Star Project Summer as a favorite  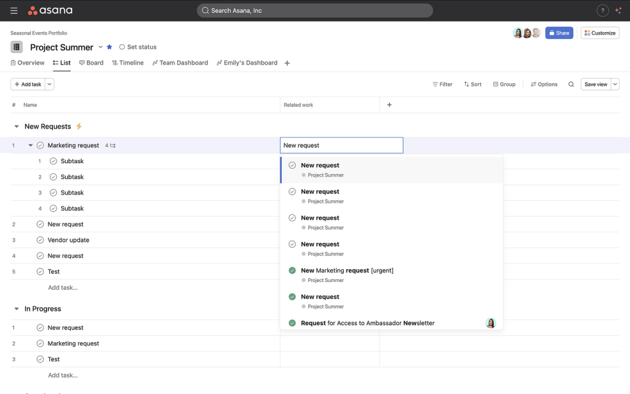click(109, 47)
